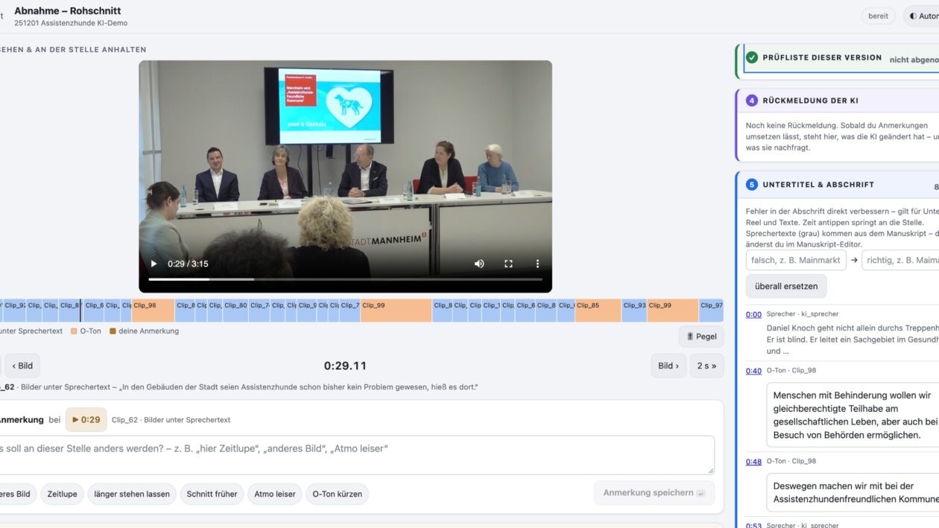
Task: Click the bereit status pill
Action: click(878, 16)
